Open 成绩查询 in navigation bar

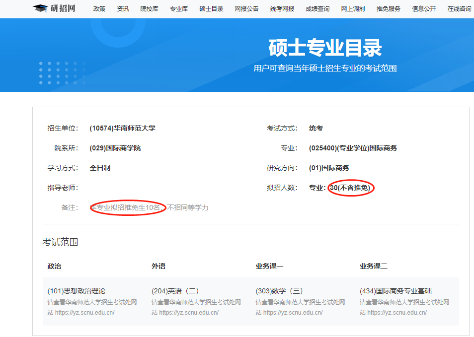click(317, 9)
